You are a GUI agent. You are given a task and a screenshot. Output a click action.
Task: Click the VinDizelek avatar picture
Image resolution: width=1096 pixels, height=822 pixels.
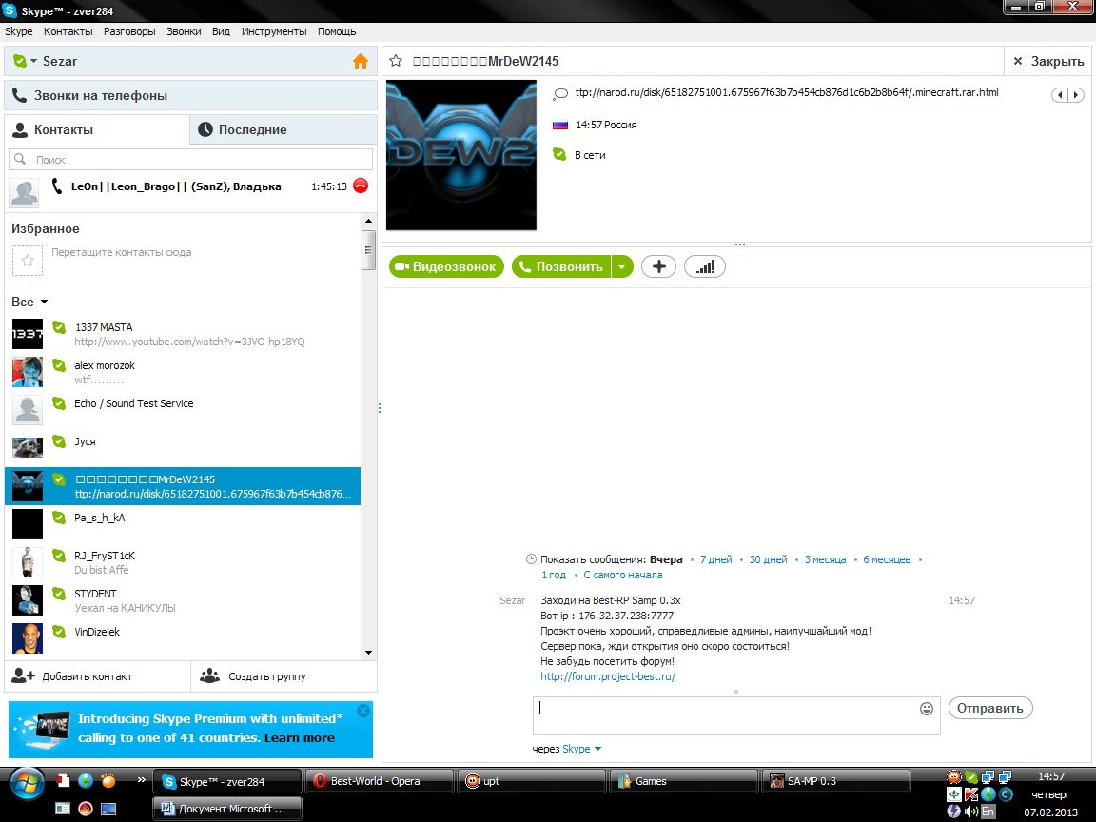coord(28,638)
